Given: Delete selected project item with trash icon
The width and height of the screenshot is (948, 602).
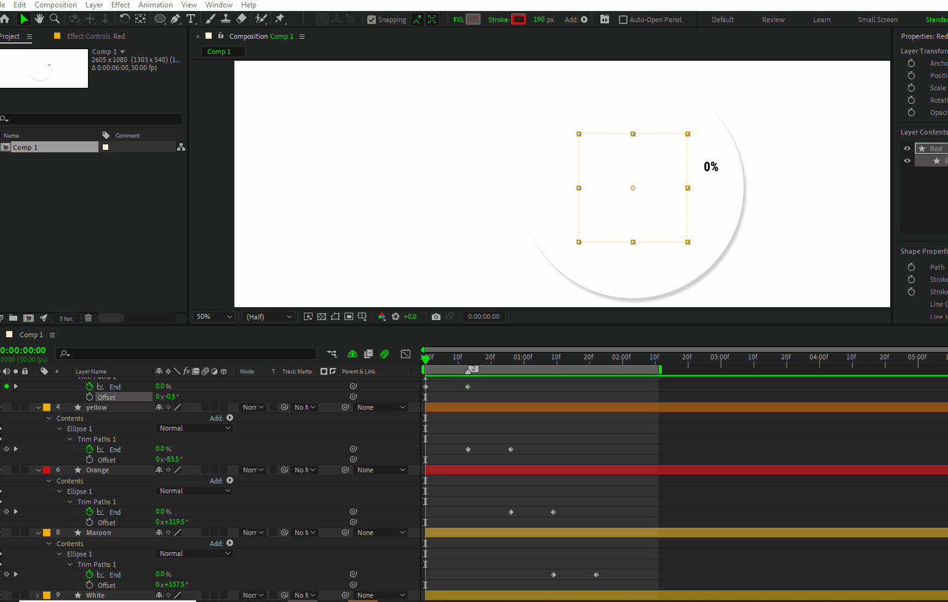Looking at the screenshot, I should pos(88,318).
